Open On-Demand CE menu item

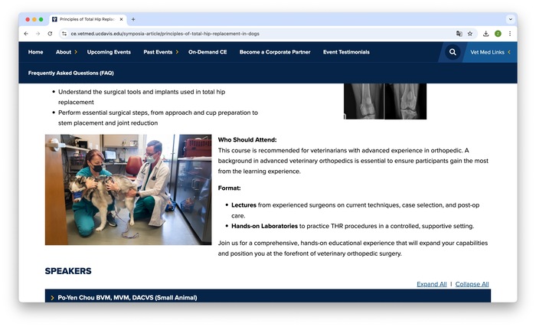coord(208,52)
